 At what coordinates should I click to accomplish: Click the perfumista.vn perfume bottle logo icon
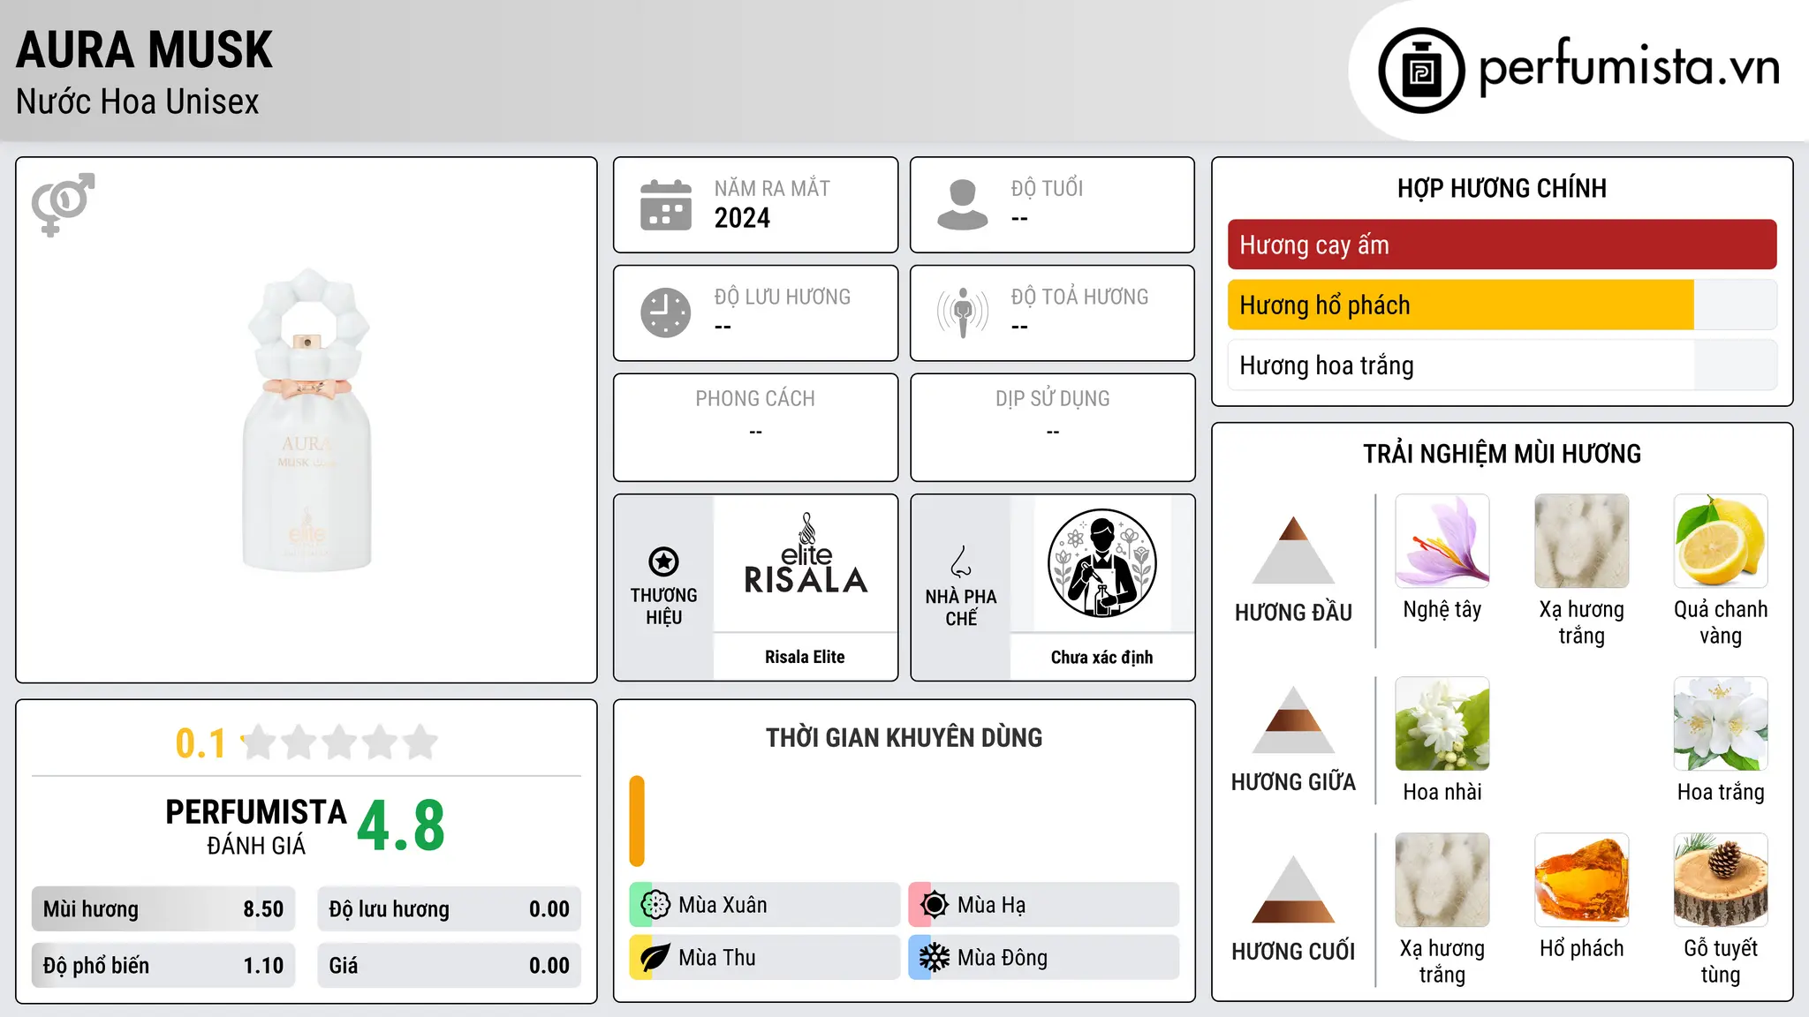tap(1421, 71)
